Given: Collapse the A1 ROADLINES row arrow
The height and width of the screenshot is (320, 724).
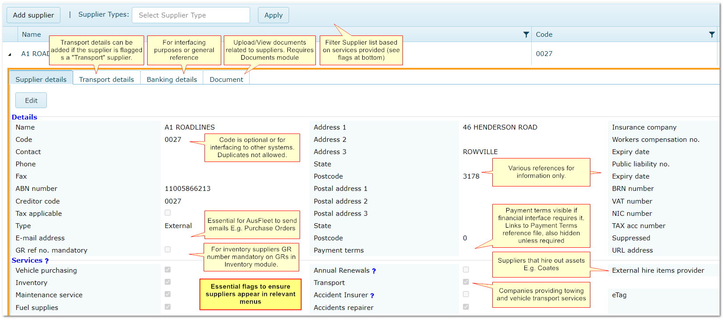Looking at the screenshot, I should pos(10,54).
